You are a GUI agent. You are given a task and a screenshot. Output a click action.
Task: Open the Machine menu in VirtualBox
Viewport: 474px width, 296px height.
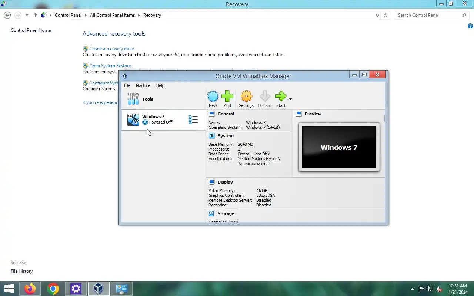(143, 85)
